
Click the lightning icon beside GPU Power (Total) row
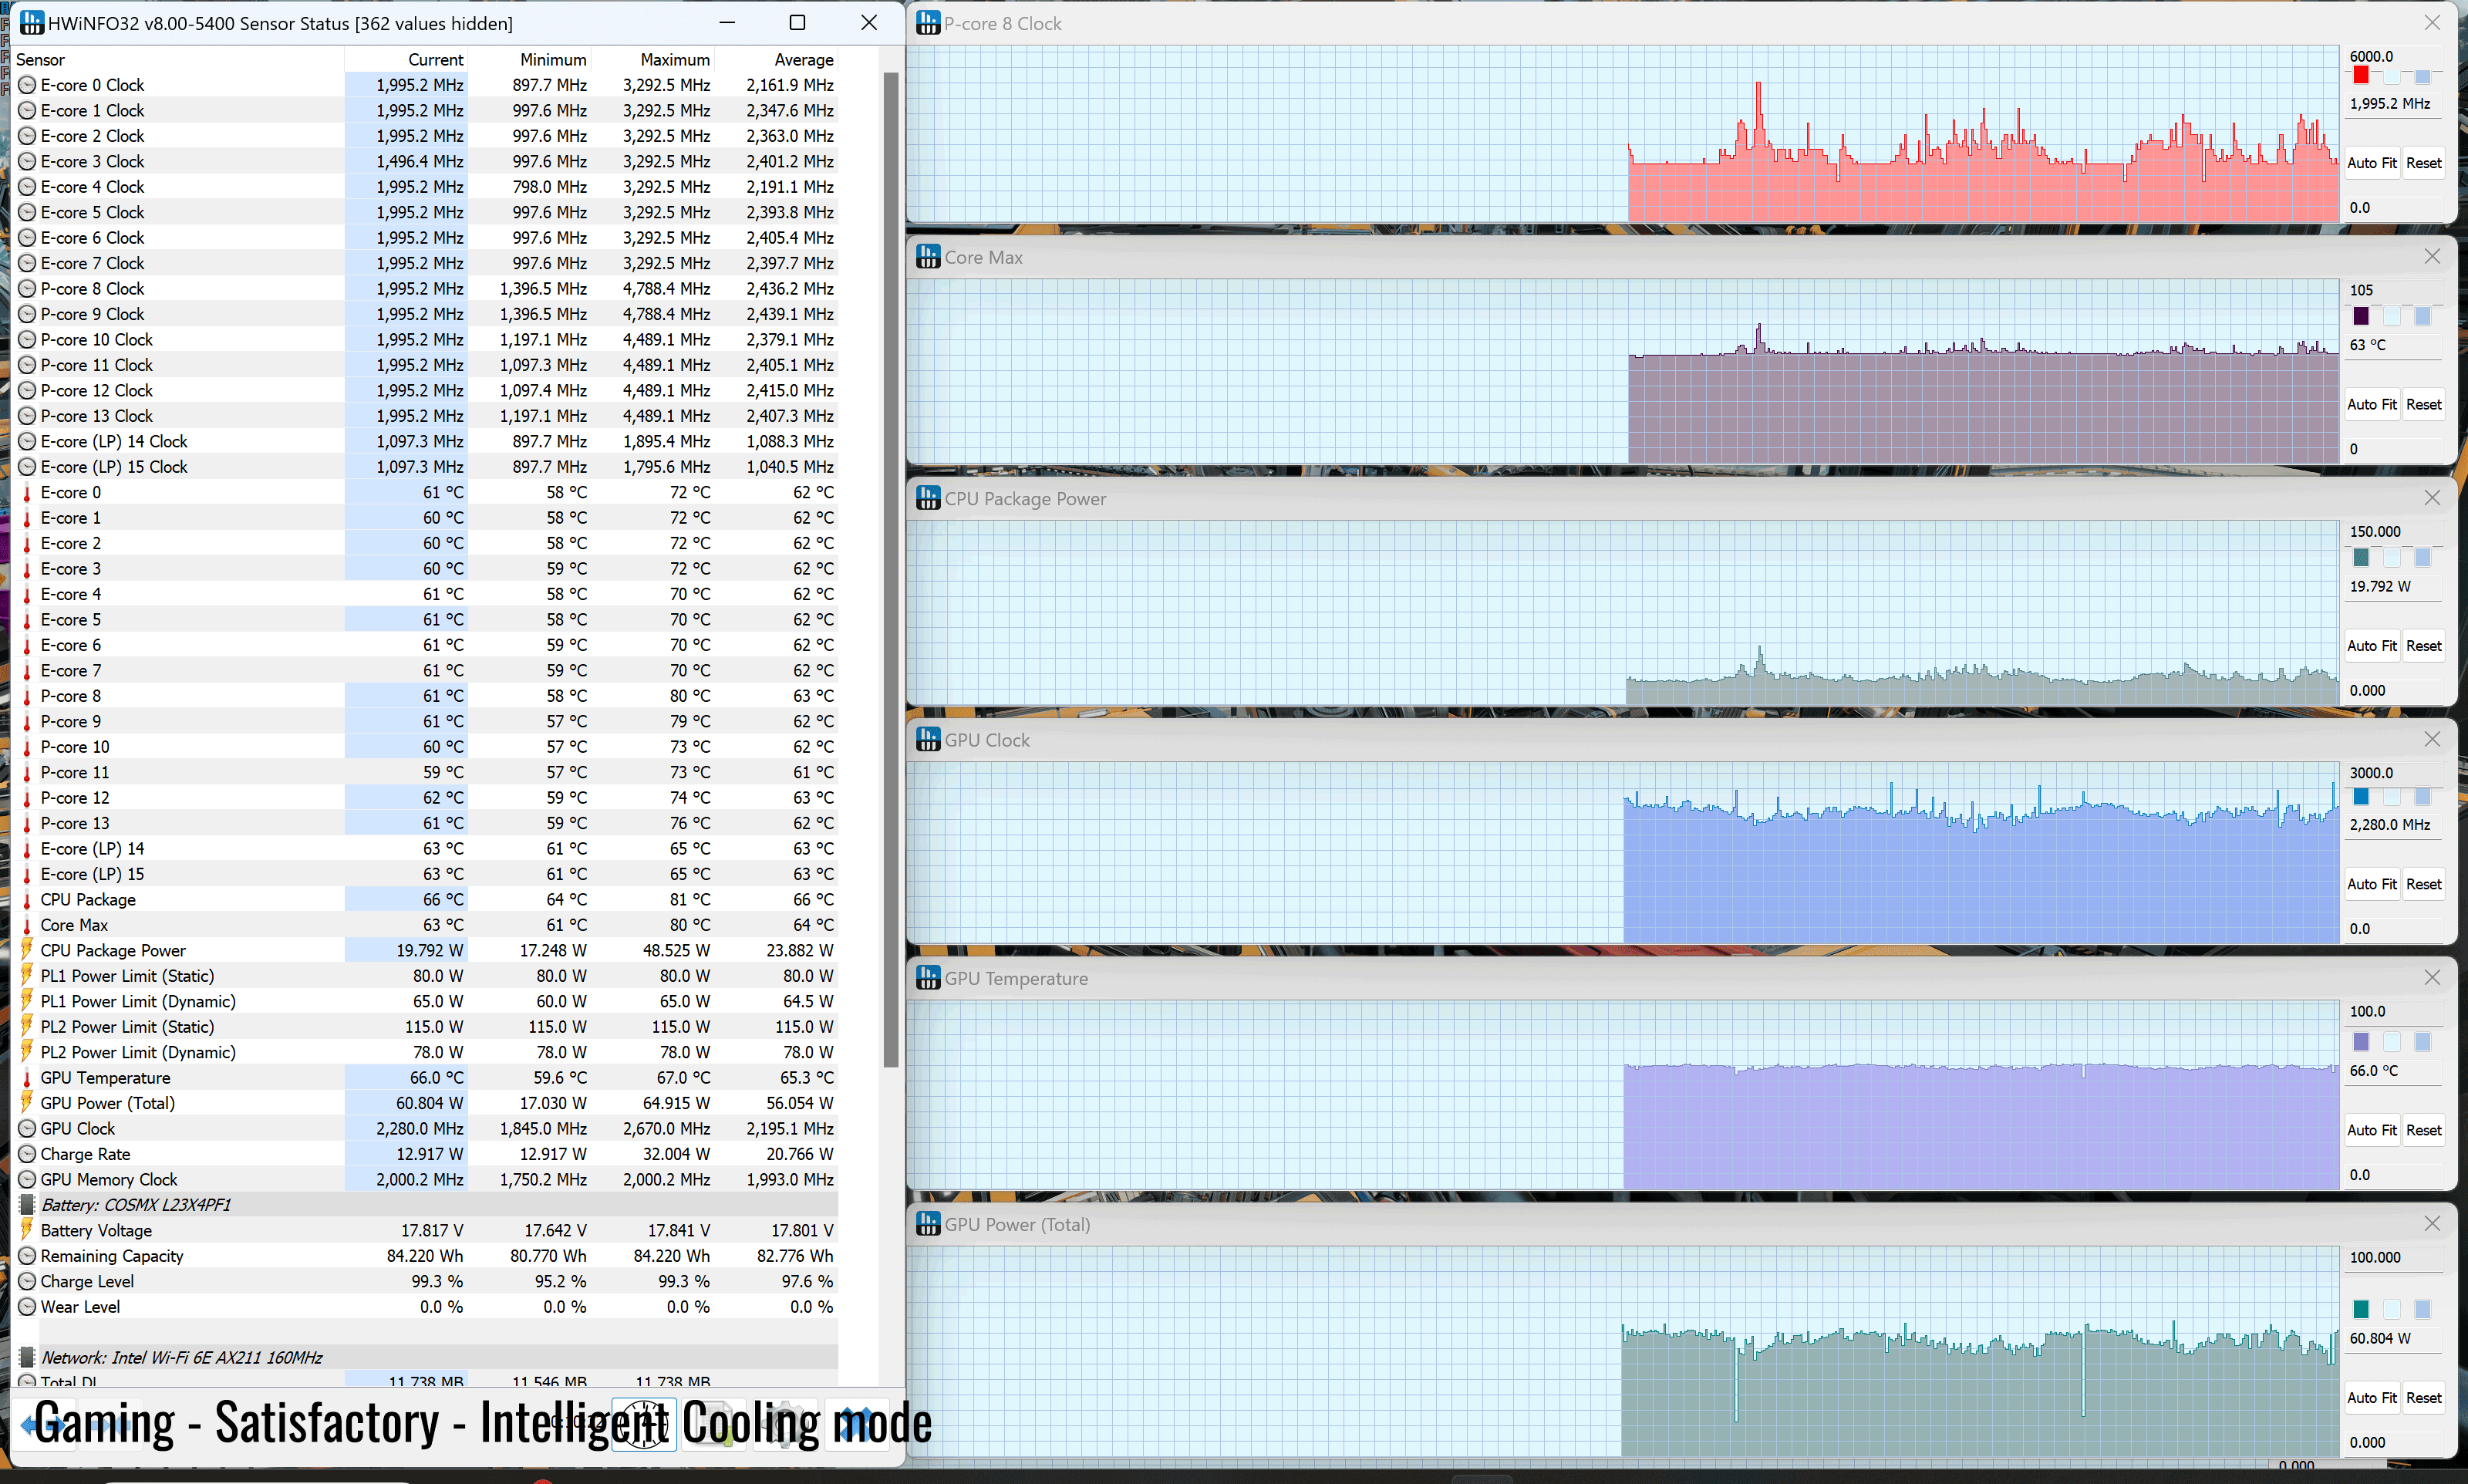[27, 1103]
